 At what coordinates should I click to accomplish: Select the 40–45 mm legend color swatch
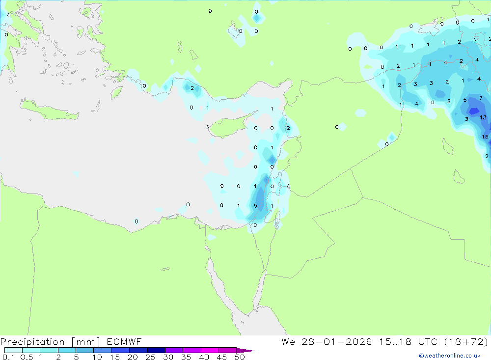pyautogui.click(x=210, y=350)
